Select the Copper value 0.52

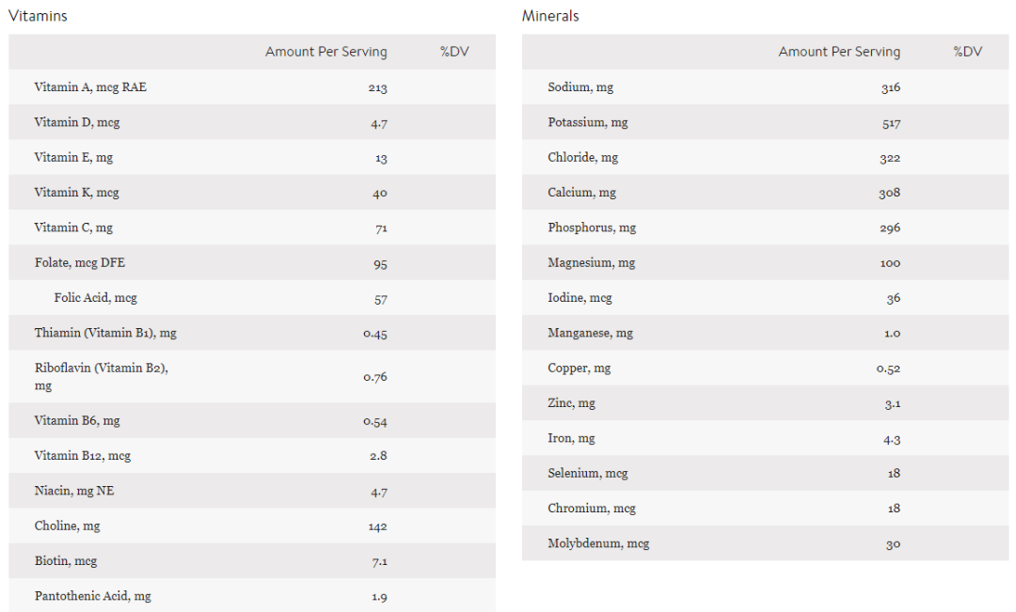coord(888,369)
